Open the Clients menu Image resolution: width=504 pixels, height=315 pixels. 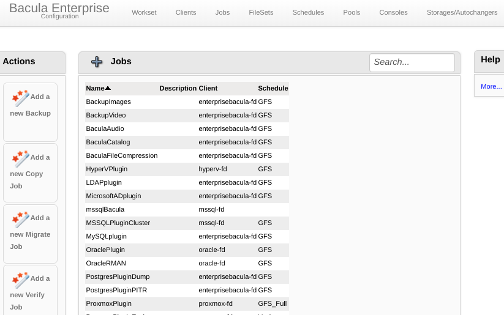(186, 12)
